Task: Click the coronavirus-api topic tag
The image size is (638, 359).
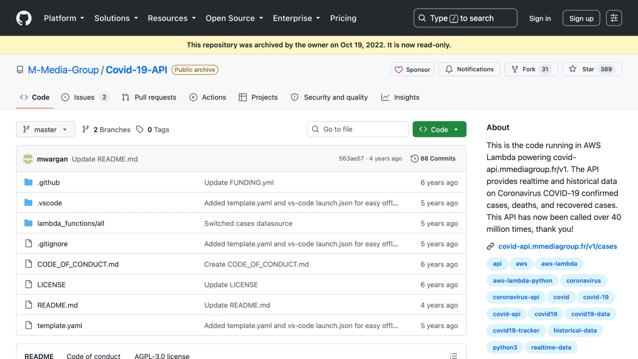Action: (x=516, y=297)
